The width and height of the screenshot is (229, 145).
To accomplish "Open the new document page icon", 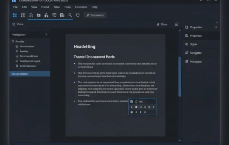I will (x=31, y=15).
